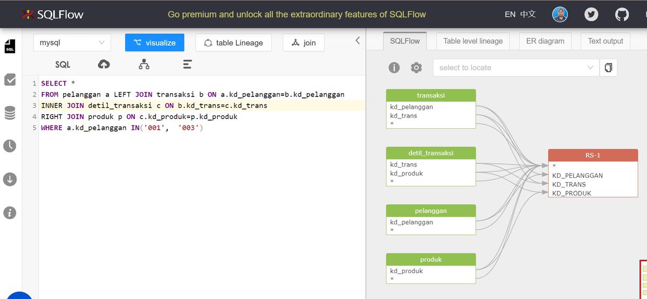The width and height of the screenshot is (647, 299).
Task: Click kd_produk in produk table
Action: [x=407, y=271]
